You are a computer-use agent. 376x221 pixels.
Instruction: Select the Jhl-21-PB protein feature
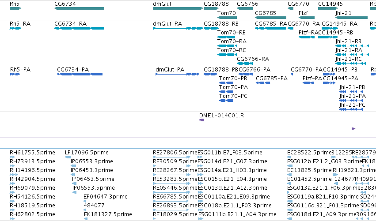coord(351,92)
